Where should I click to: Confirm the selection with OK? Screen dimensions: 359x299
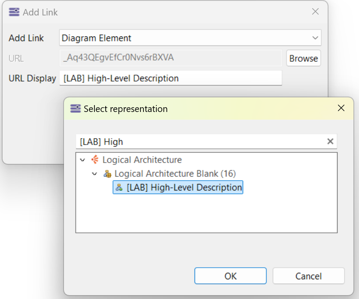[230, 276]
